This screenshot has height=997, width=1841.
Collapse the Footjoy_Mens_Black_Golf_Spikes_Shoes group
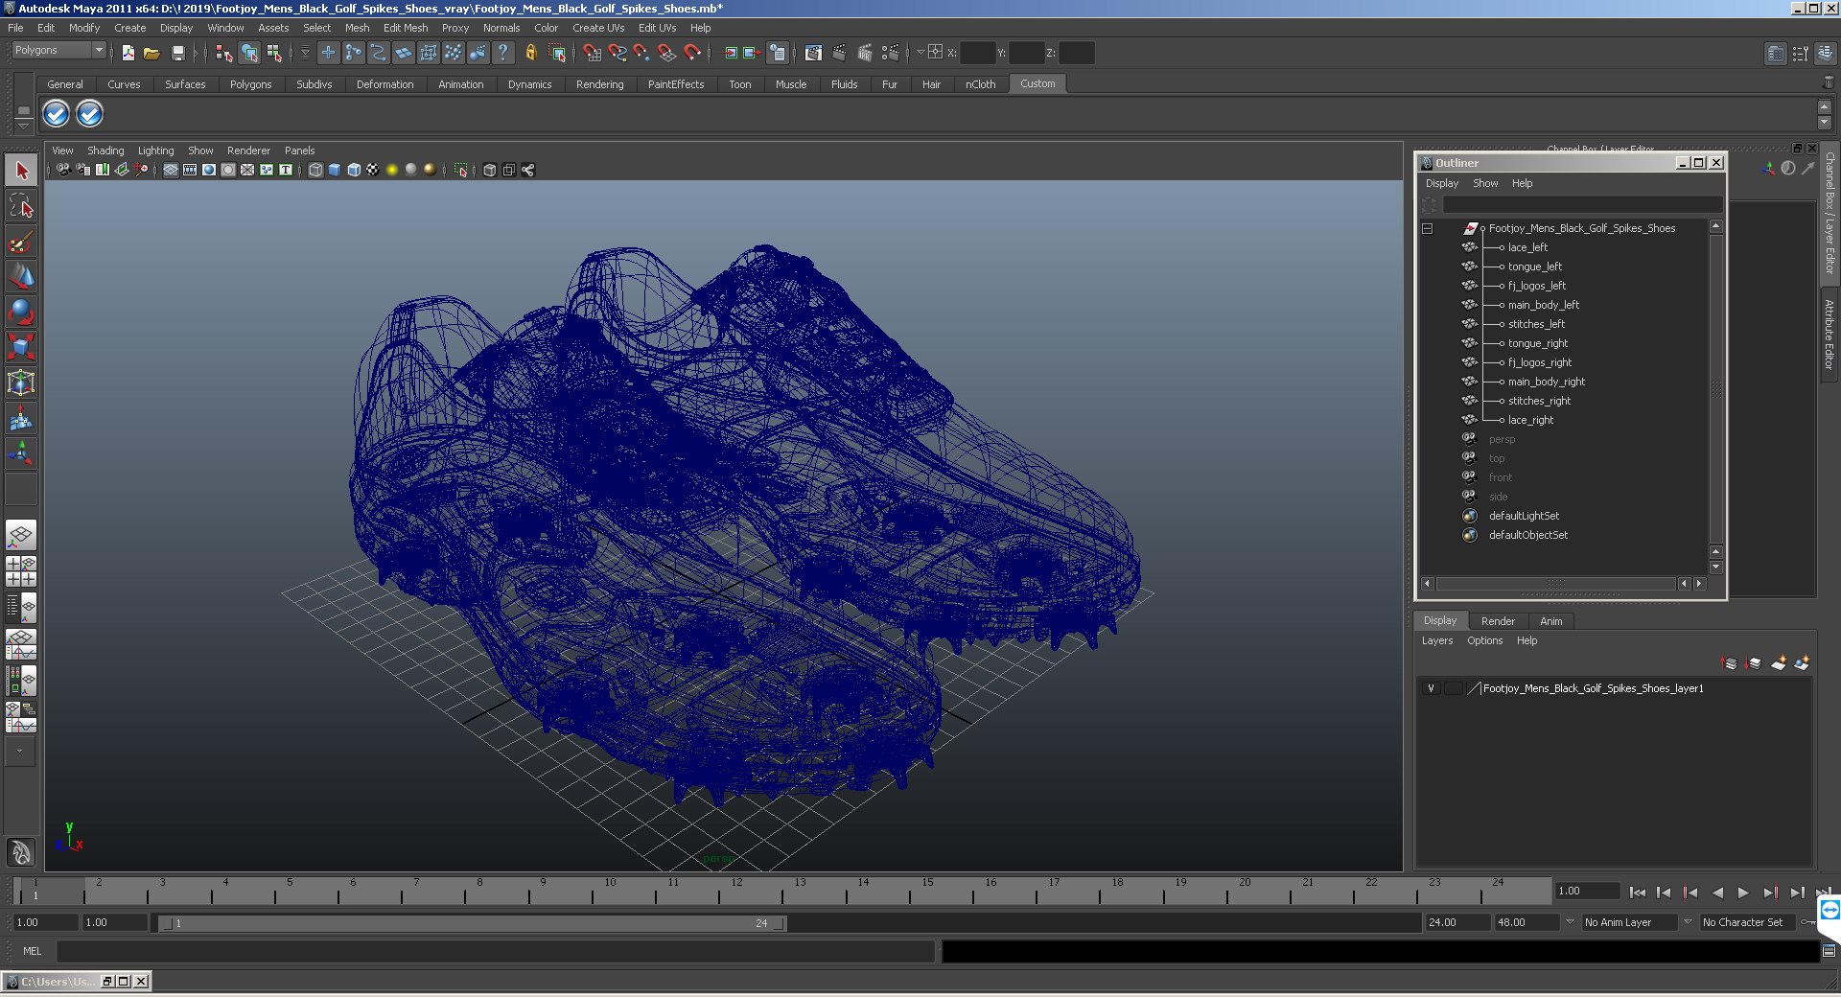click(x=1427, y=229)
